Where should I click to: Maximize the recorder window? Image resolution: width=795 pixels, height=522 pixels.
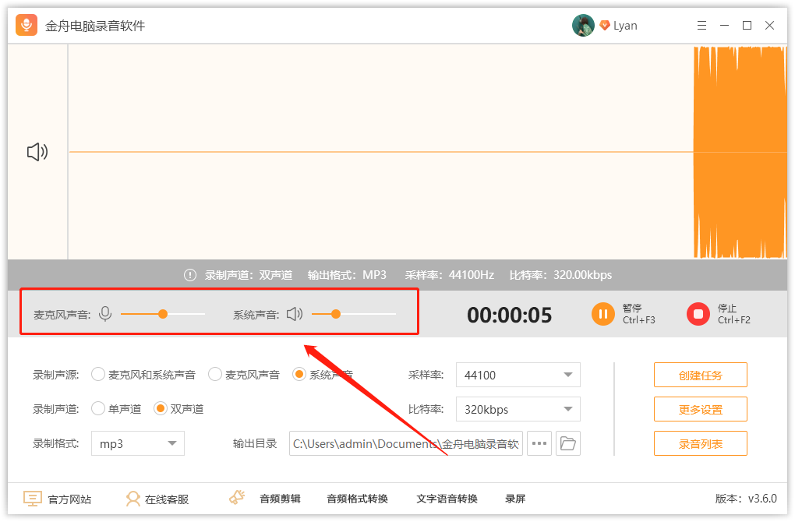(747, 26)
